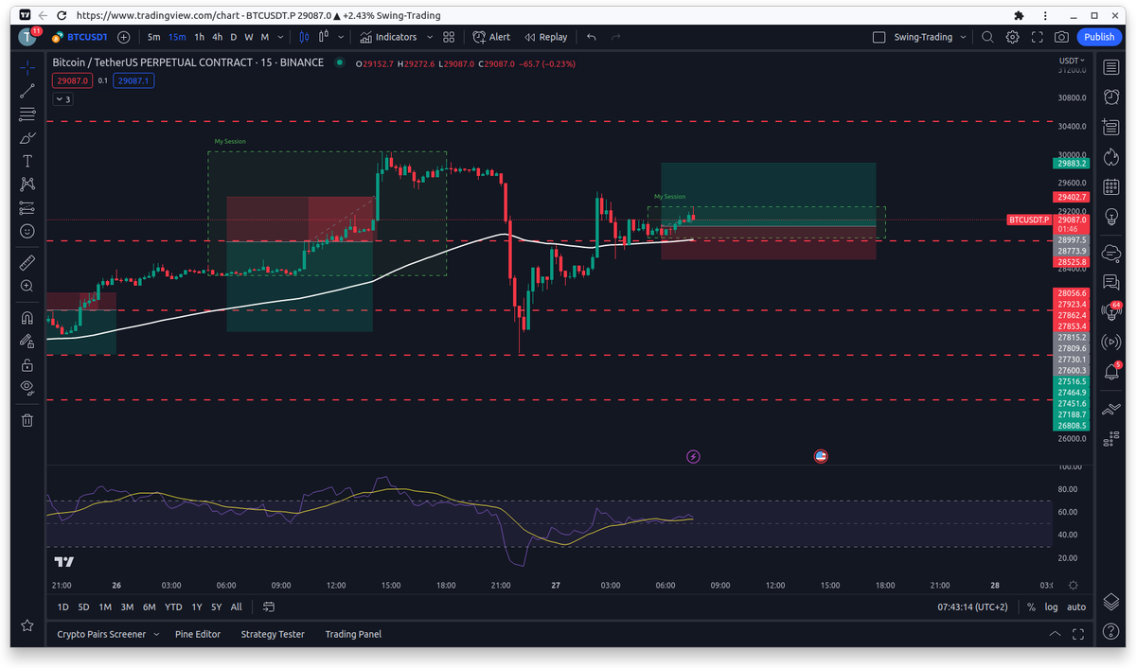This screenshot has width=1136, height=668.
Task: Switch to monthly M timeframe
Action: (265, 37)
